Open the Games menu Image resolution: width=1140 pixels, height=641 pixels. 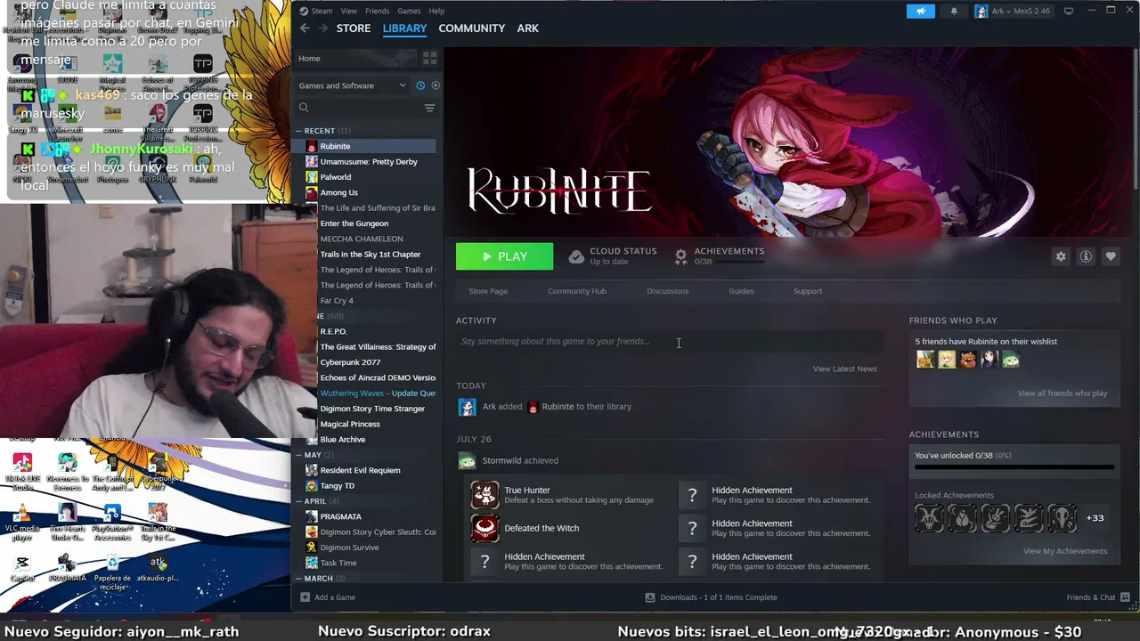409,11
